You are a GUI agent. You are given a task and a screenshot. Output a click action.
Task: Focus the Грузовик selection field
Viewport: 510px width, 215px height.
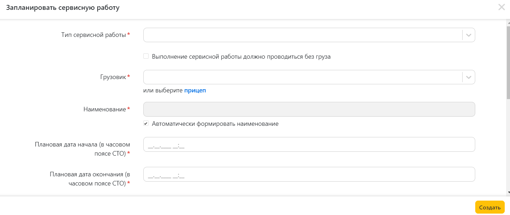pyautogui.click(x=302, y=77)
